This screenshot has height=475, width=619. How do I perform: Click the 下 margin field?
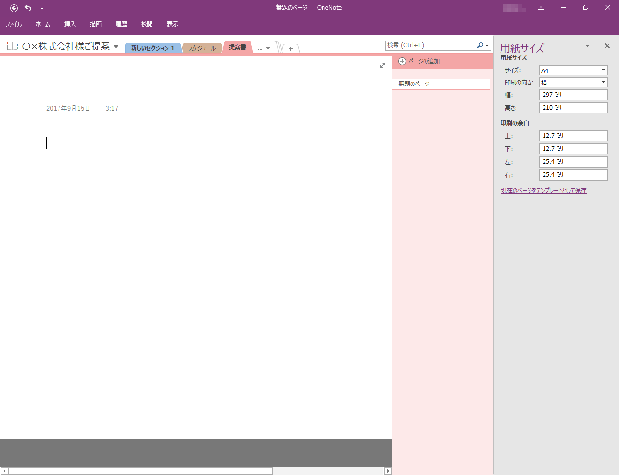[573, 149]
